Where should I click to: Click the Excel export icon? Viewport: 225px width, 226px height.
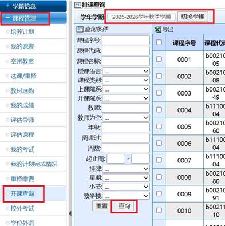(157, 30)
